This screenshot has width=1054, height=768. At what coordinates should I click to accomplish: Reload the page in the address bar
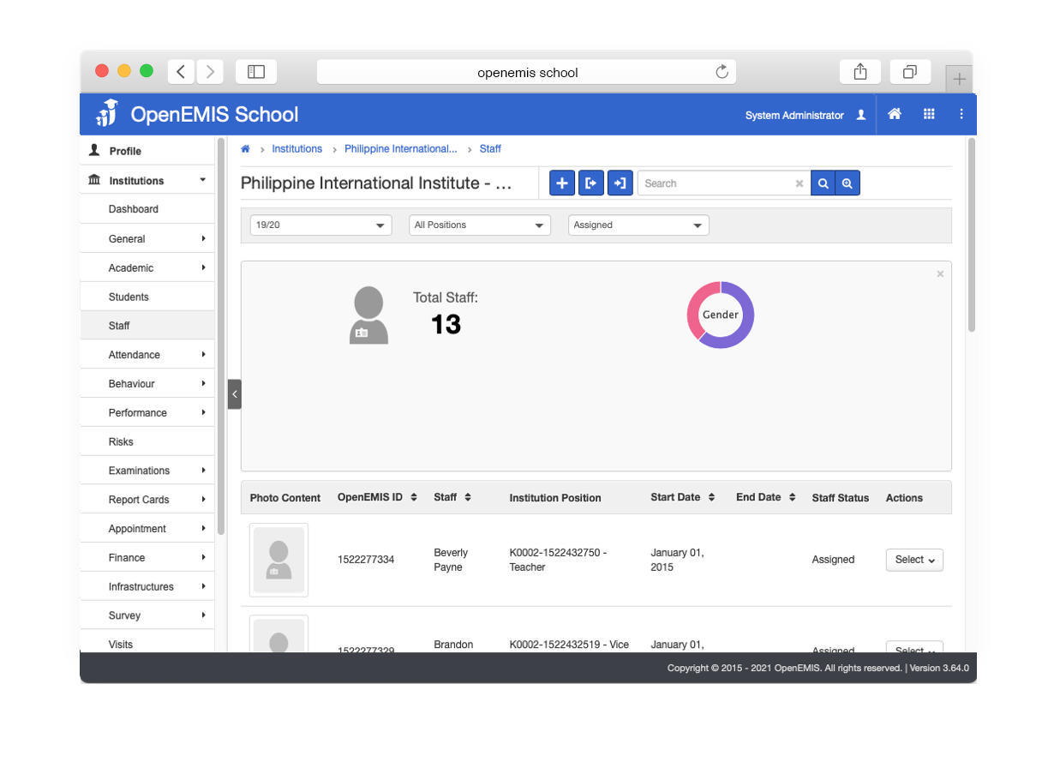pos(722,72)
